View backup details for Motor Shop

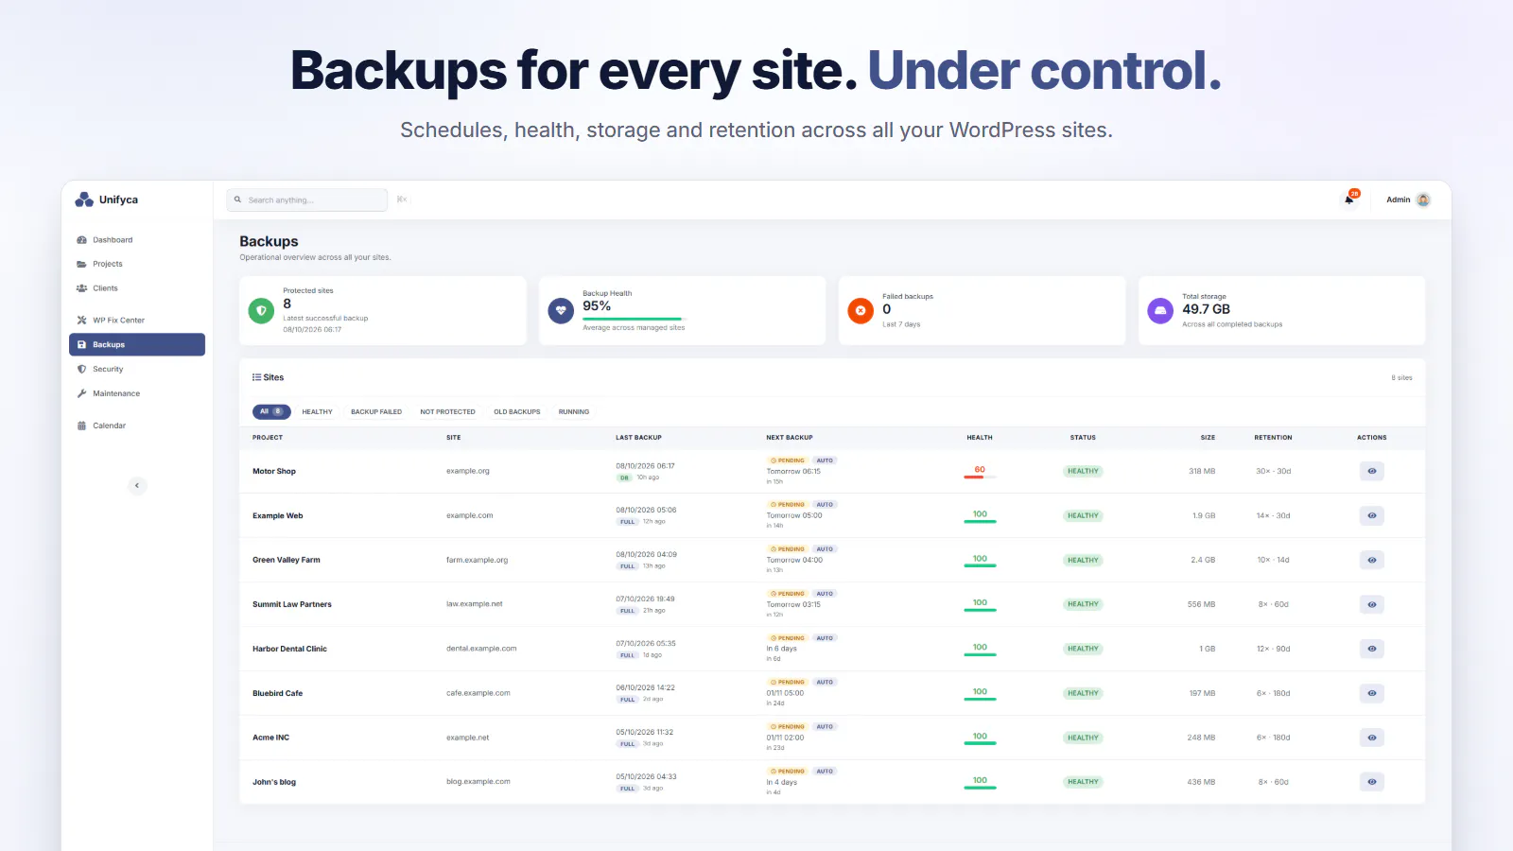coord(1371,471)
